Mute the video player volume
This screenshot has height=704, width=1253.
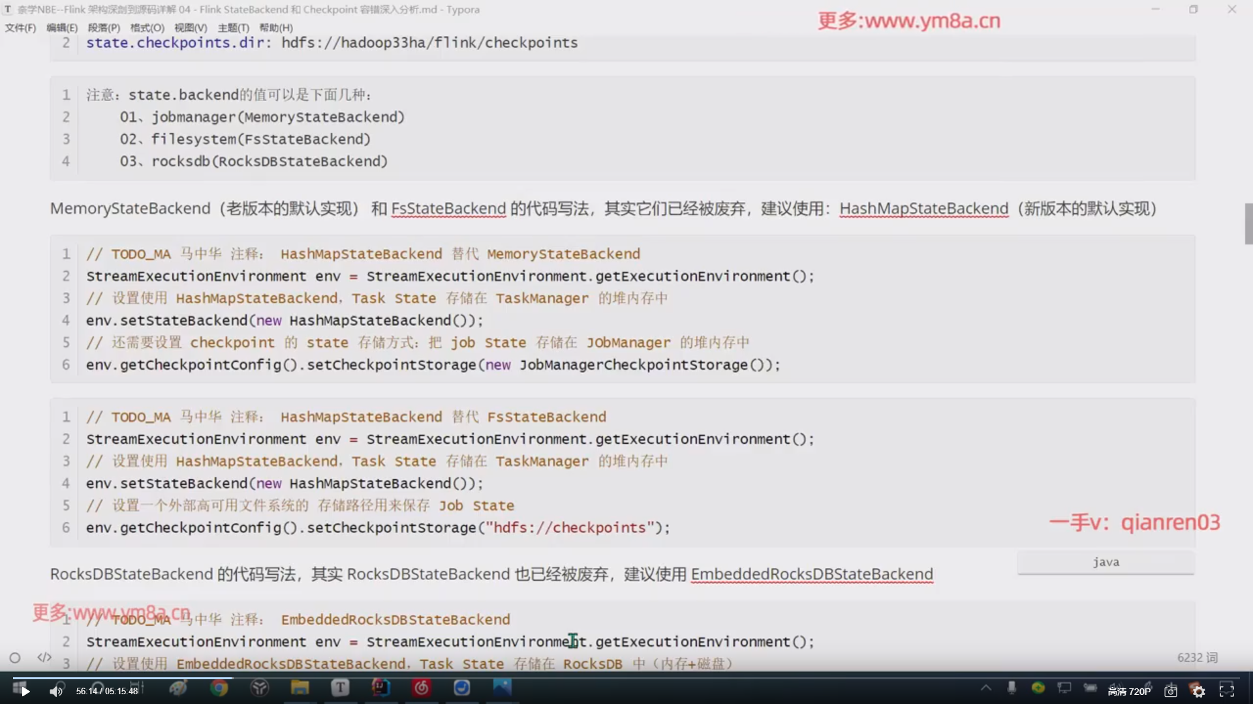pyautogui.click(x=56, y=692)
